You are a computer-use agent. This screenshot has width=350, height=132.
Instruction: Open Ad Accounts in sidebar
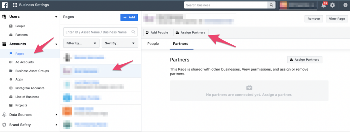coord(25,62)
